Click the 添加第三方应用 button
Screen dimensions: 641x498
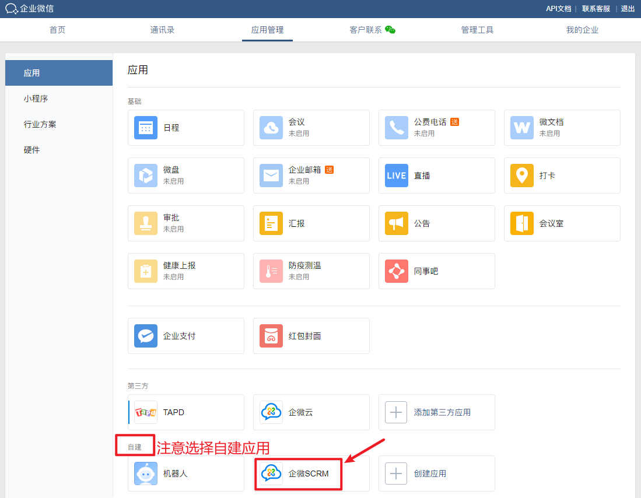click(436, 412)
